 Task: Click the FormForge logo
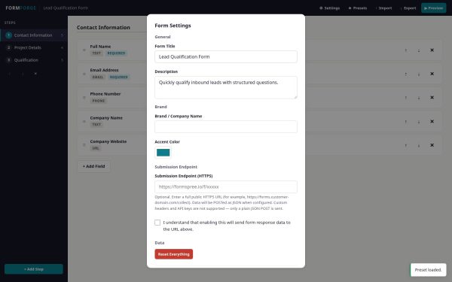21,8
